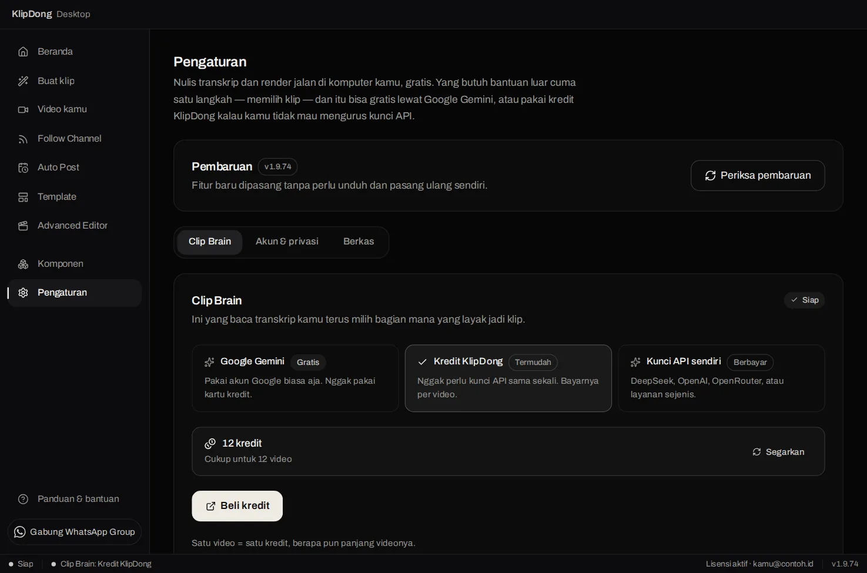Open the Berkas tab
The height and width of the screenshot is (573, 867).
click(x=359, y=242)
